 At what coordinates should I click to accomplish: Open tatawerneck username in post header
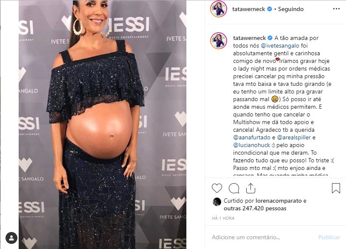coord(248,9)
